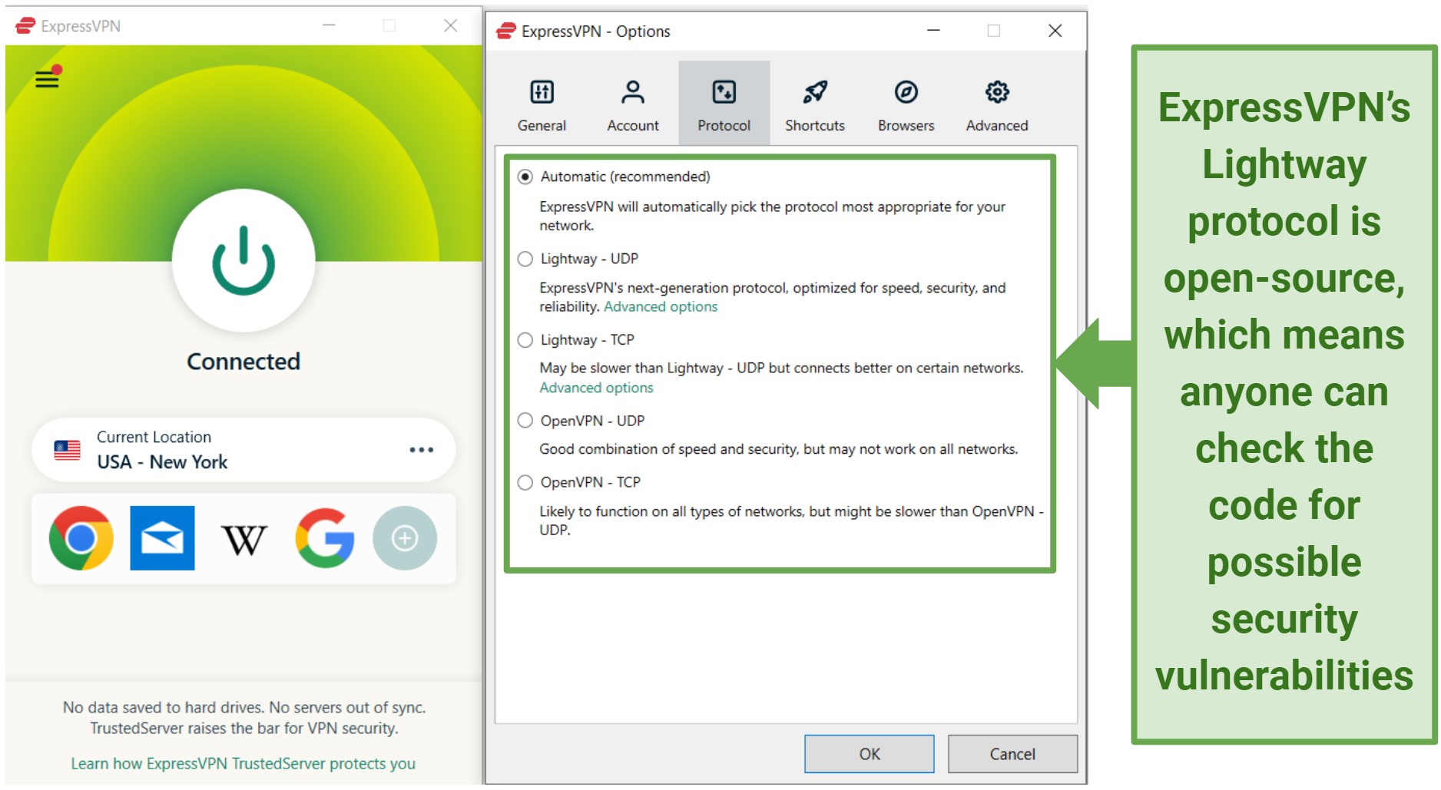Viewport: 1441px width, 790px height.
Task: Choose the Lightway - UDP protocol
Action: 525,259
